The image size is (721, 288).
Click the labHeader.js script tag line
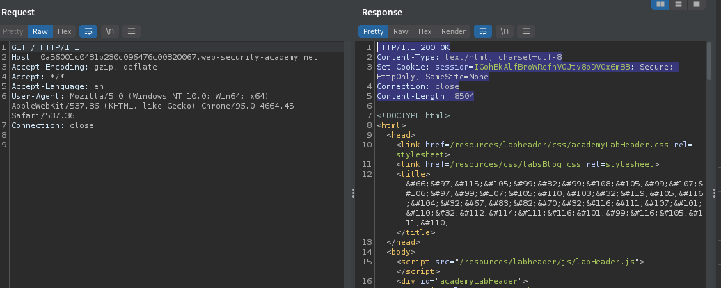coord(520,262)
